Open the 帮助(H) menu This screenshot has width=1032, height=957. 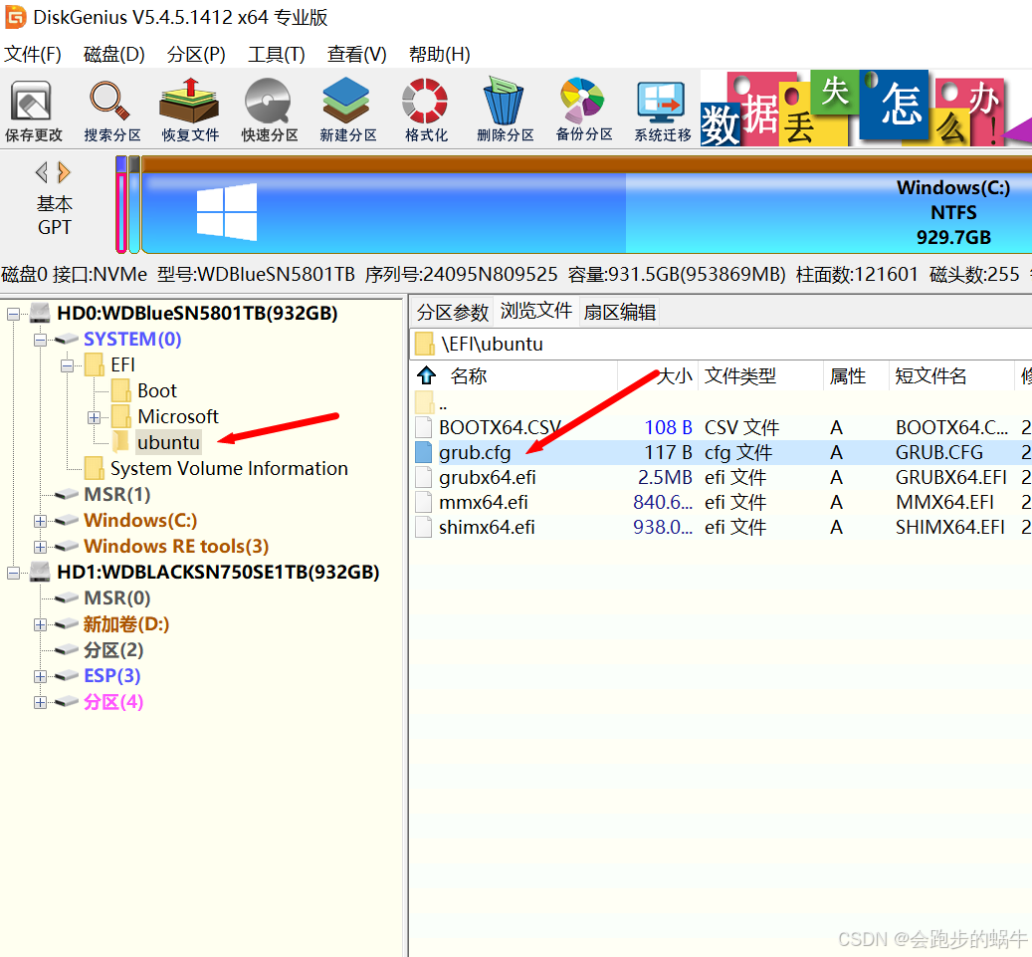coord(439,54)
